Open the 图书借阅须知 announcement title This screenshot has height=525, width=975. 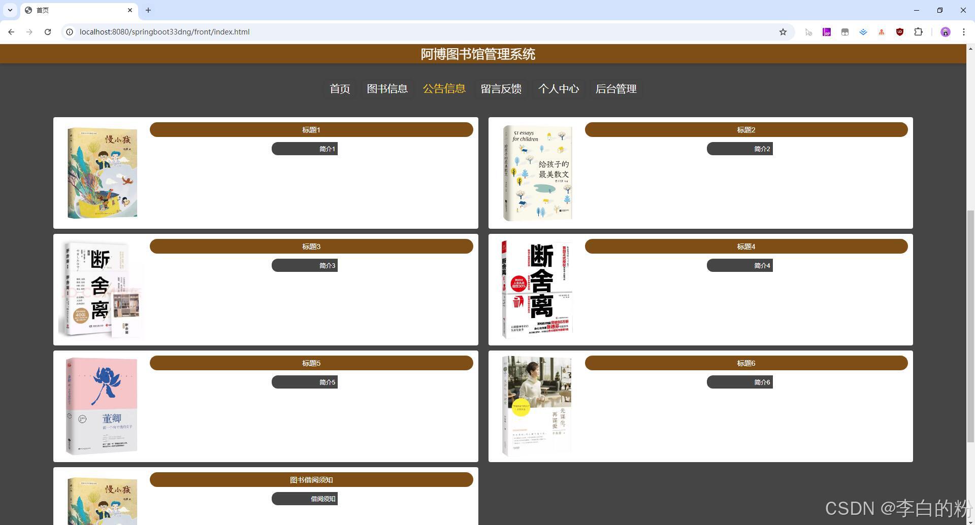[x=311, y=480]
